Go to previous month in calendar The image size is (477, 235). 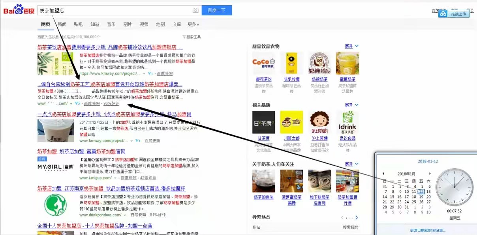(x=383, y=173)
